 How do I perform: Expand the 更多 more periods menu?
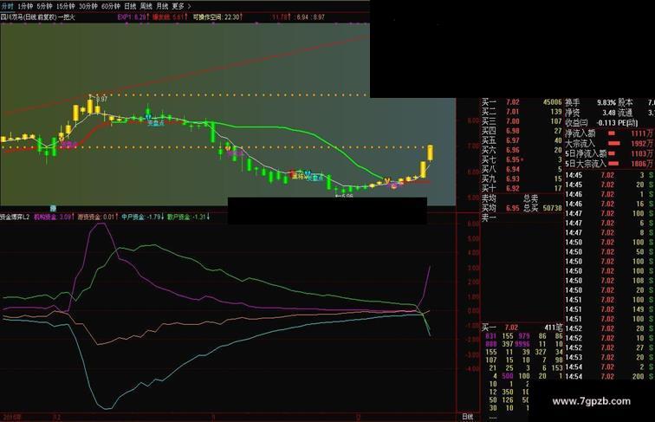[181, 6]
